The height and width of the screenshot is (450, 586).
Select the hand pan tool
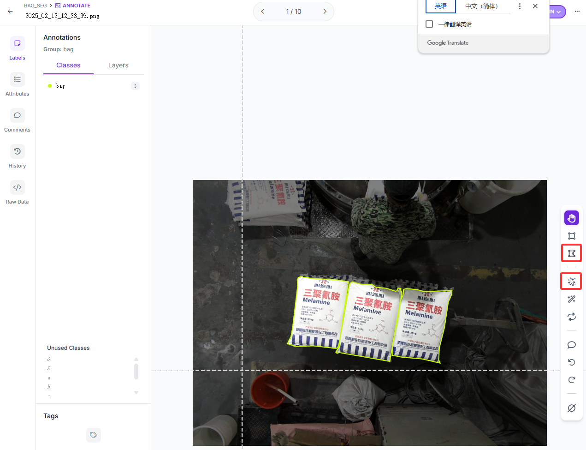click(x=572, y=218)
